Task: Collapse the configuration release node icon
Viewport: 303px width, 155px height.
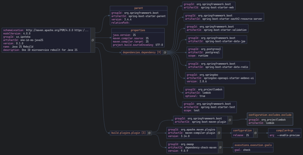Action: click(x=255, y=133)
